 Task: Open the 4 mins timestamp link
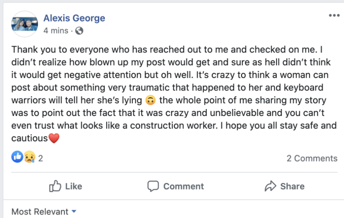tap(56, 31)
